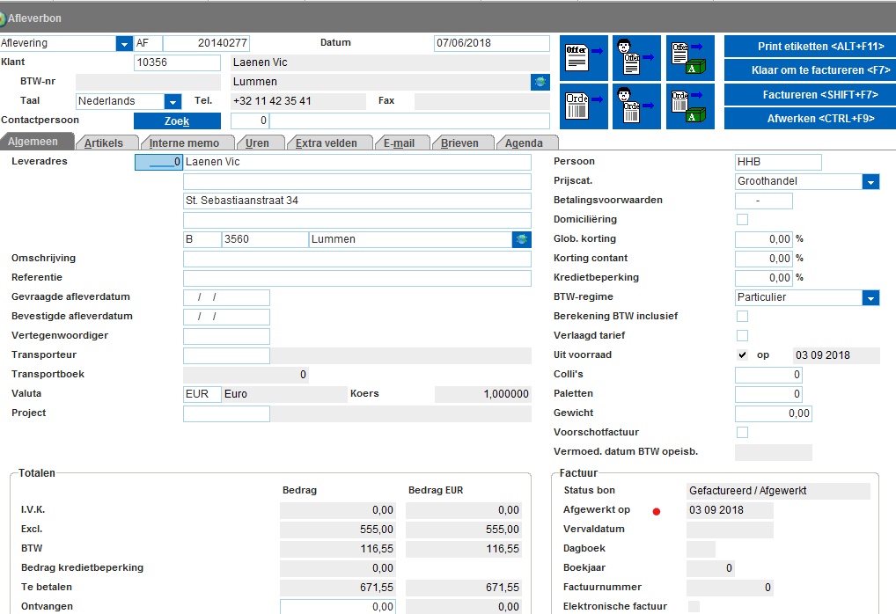Tick the Verlaagd tarief checkbox
The height and width of the screenshot is (614, 896).
(742, 336)
